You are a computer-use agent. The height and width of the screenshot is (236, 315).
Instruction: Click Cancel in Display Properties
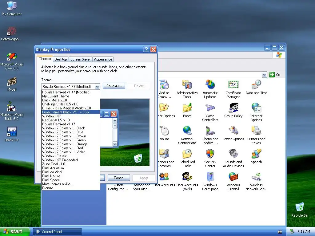tap(119, 178)
